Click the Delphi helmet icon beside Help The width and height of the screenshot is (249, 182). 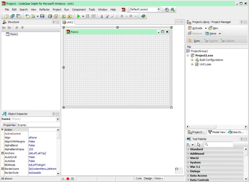pyautogui.click(x=123, y=10)
